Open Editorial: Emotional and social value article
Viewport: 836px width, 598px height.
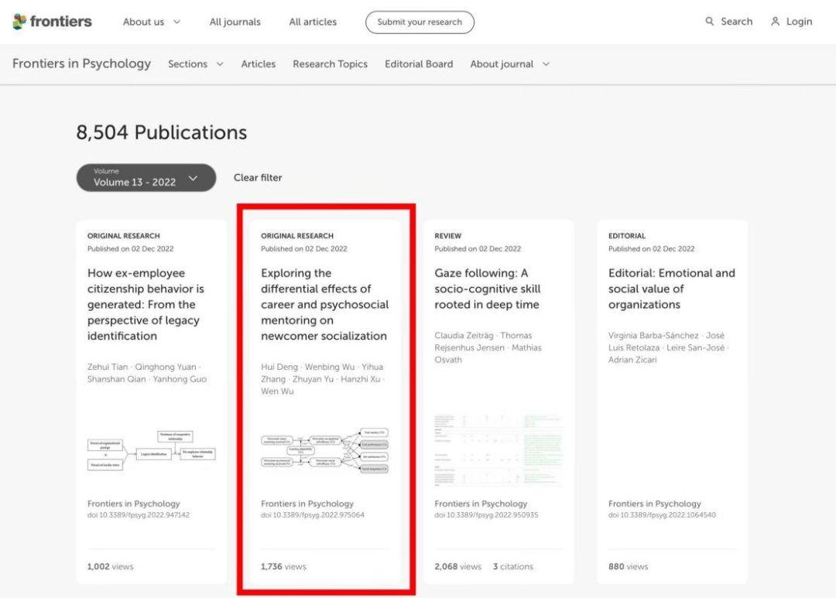[671, 289]
